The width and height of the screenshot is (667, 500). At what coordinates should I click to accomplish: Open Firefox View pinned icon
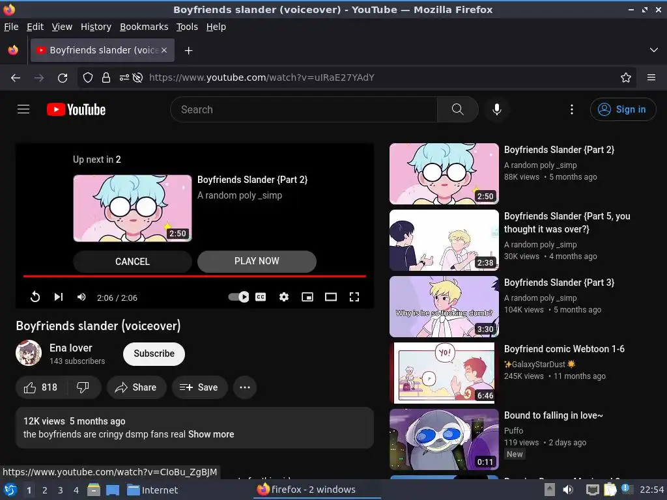pyautogui.click(x=13, y=50)
